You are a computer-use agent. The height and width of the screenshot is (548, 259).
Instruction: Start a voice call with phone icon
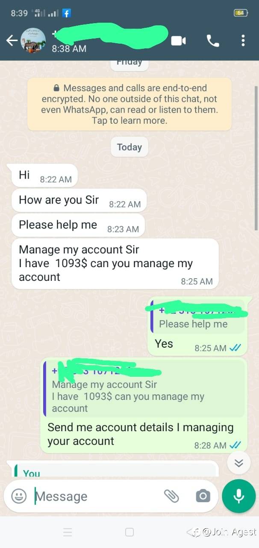(x=213, y=41)
